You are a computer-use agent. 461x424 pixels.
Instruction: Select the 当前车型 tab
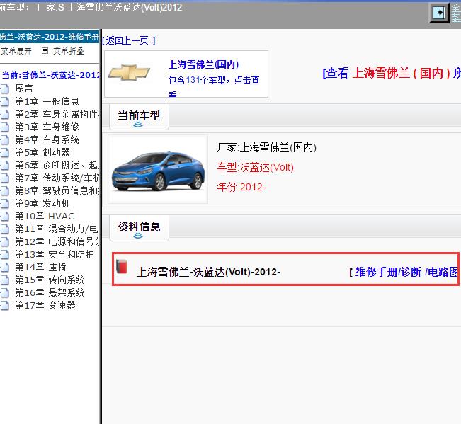pos(139,117)
